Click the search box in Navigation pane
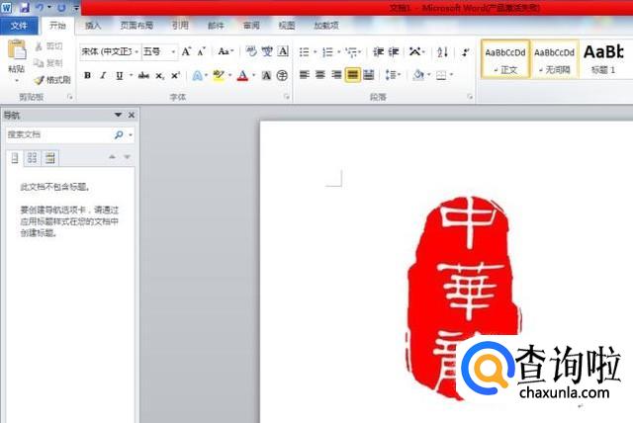This screenshot has width=633, height=423. point(59,134)
